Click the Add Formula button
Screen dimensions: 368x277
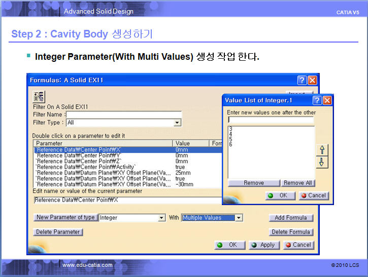point(291,218)
